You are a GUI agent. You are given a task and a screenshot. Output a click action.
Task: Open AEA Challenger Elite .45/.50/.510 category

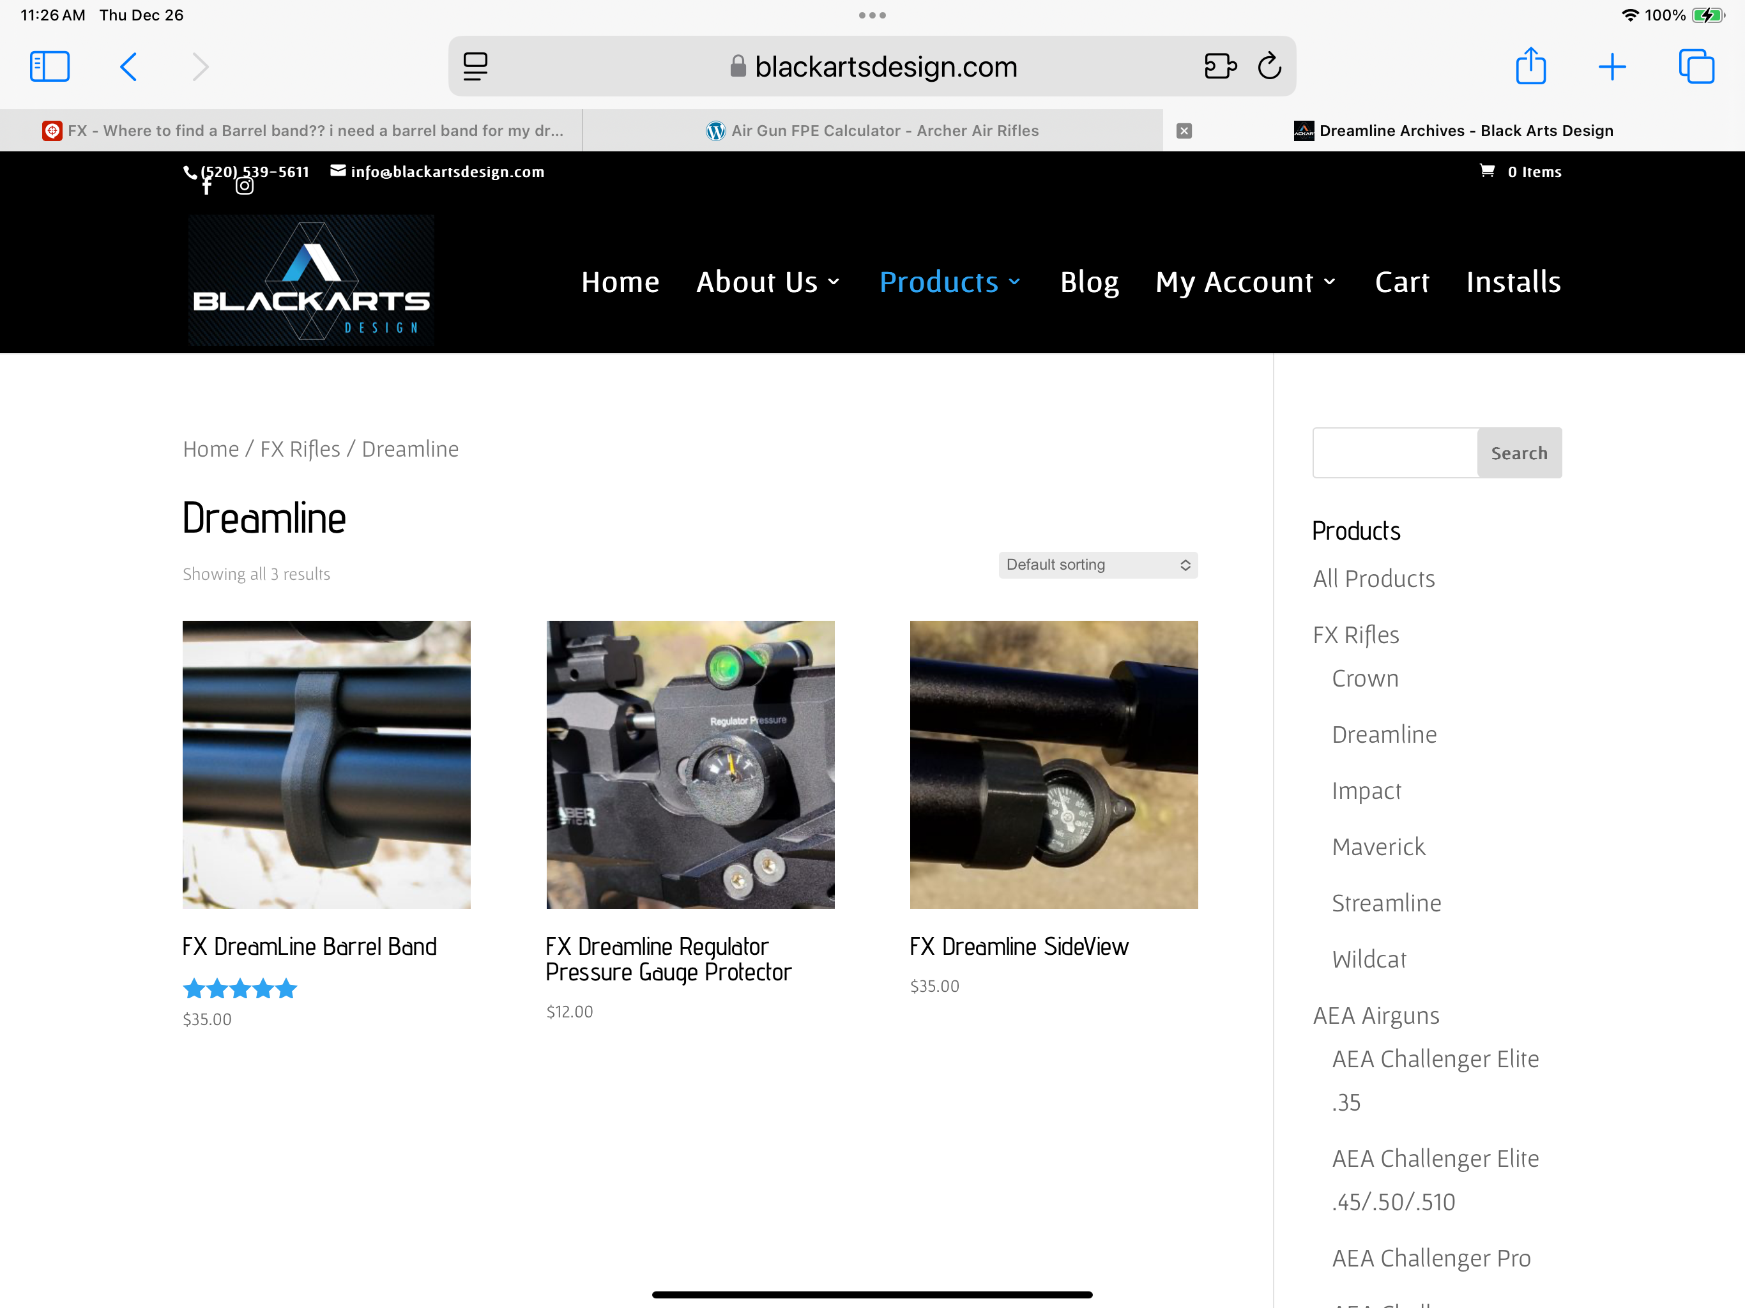[x=1435, y=1180]
